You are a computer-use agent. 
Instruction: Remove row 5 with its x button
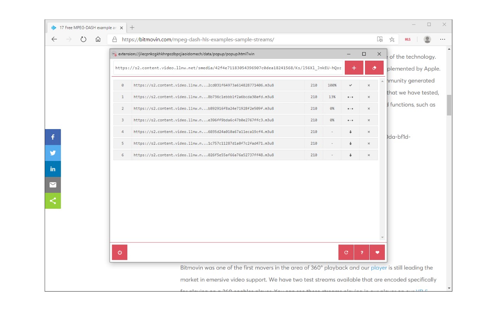(x=368, y=143)
